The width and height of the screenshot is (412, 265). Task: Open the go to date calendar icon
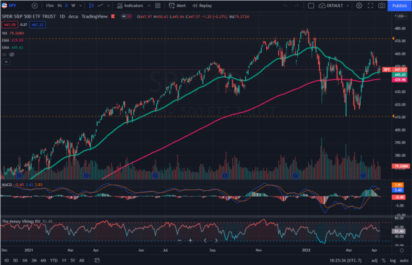(x=97, y=260)
